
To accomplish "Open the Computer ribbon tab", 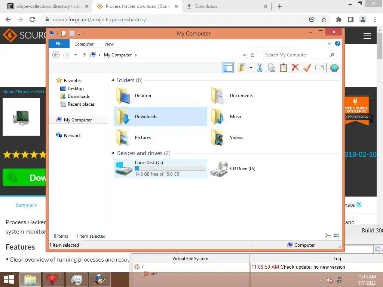I will pos(84,44).
